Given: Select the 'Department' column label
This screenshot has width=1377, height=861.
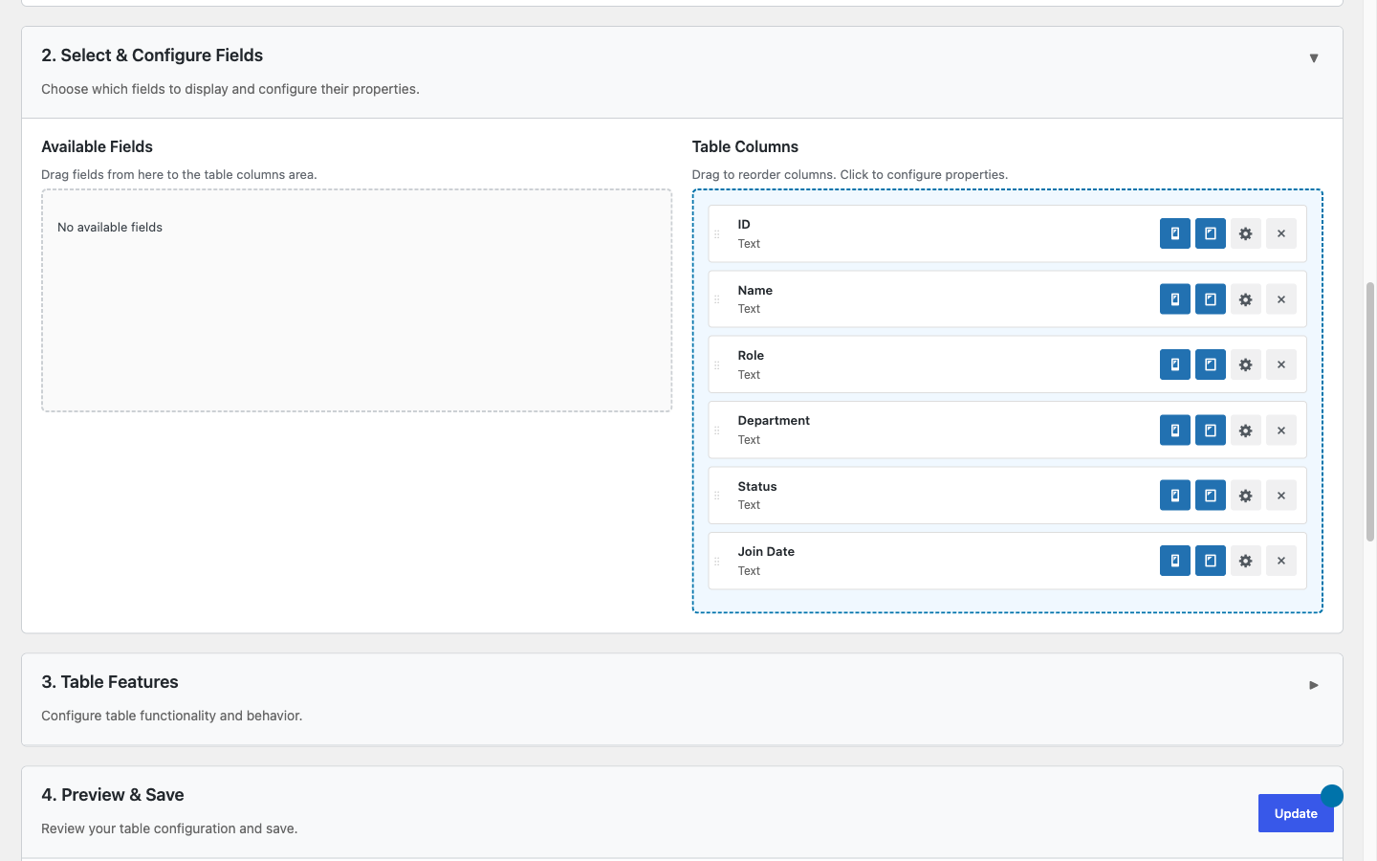Looking at the screenshot, I should click(x=774, y=421).
